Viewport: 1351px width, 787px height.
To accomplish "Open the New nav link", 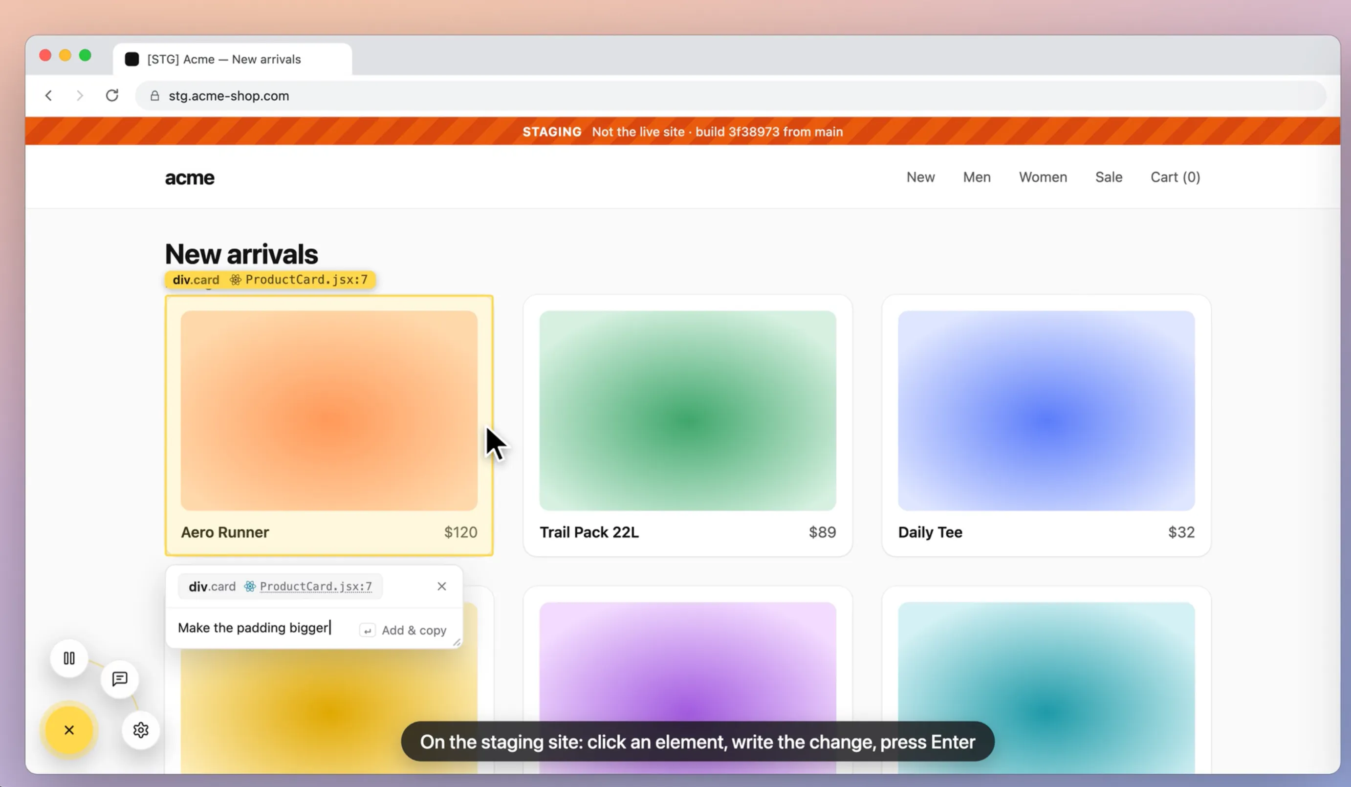I will click(x=920, y=177).
